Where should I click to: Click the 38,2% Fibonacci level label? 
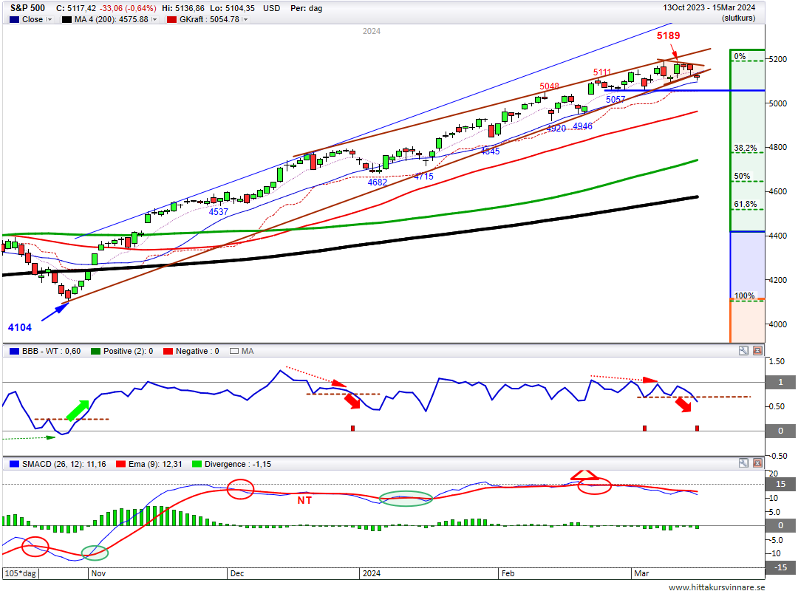(745, 148)
